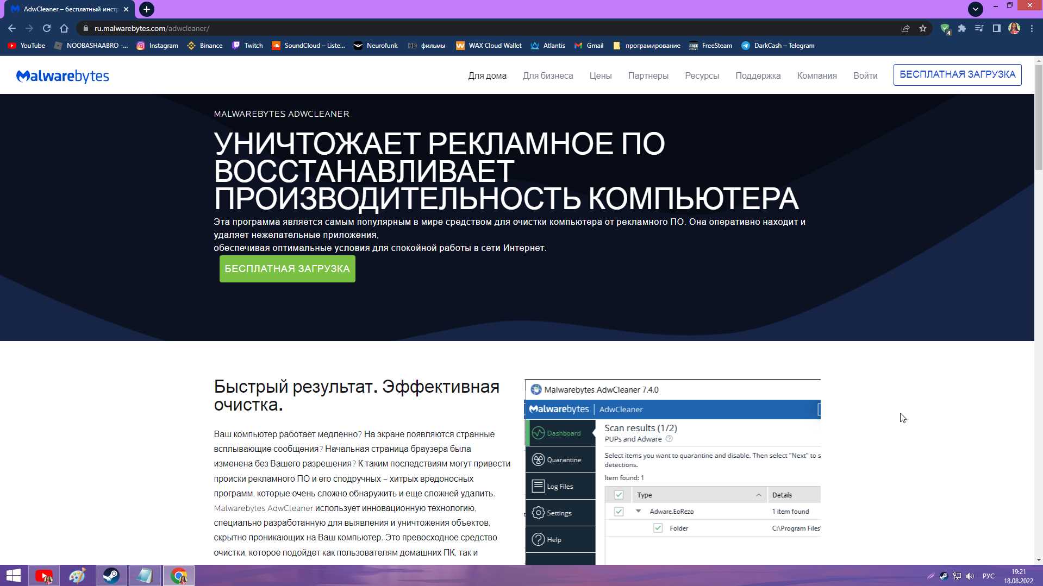
Task: Reload the current page
Action: pos(47,28)
